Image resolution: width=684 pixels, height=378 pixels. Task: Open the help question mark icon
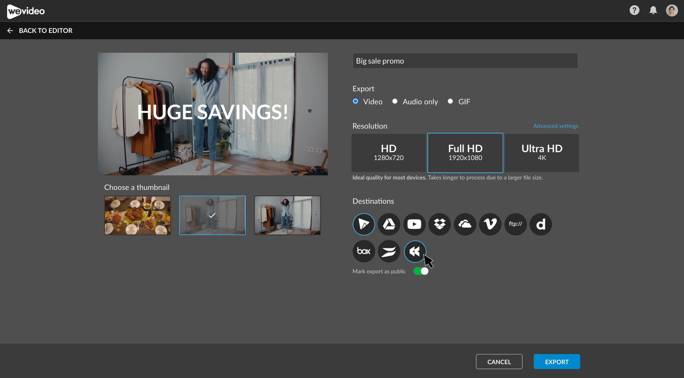click(x=634, y=10)
